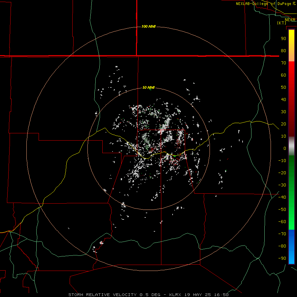Click the '0' value on the velocity scale
The image size is (297, 297).
pyautogui.click(x=285, y=148)
